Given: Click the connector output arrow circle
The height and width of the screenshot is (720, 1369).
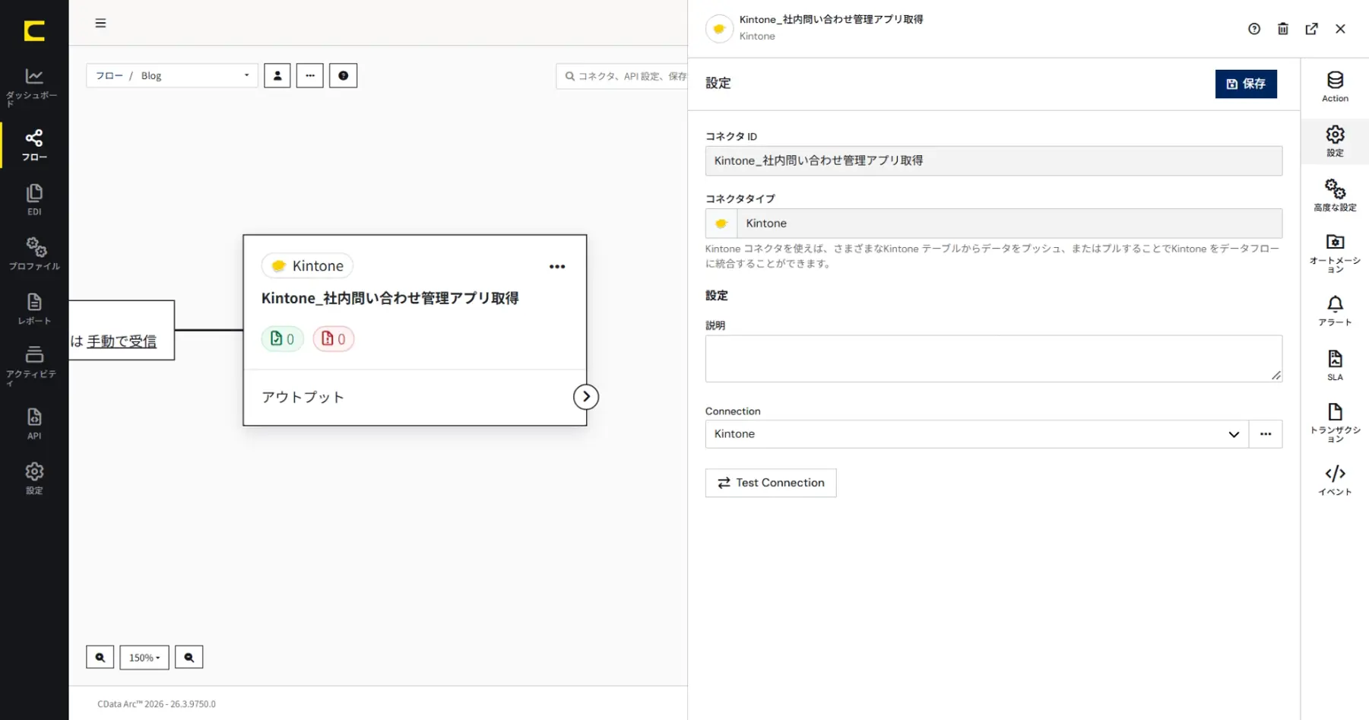Looking at the screenshot, I should pyautogui.click(x=586, y=397).
